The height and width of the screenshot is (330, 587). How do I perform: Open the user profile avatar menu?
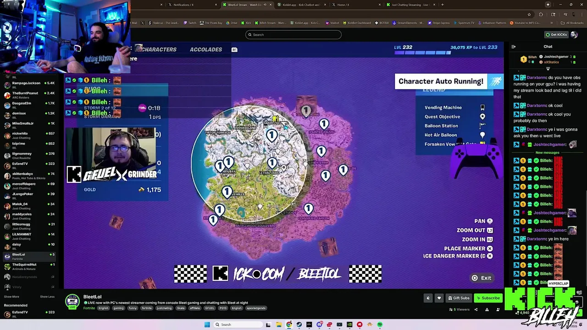(x=575, y=34)
